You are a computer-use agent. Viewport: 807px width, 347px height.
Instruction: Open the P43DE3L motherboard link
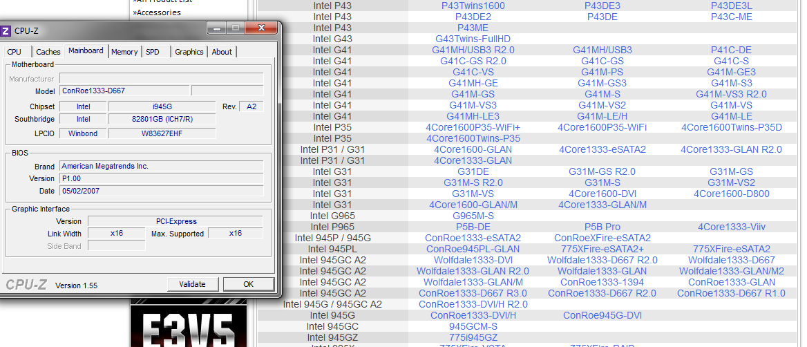tap(731, 6)
